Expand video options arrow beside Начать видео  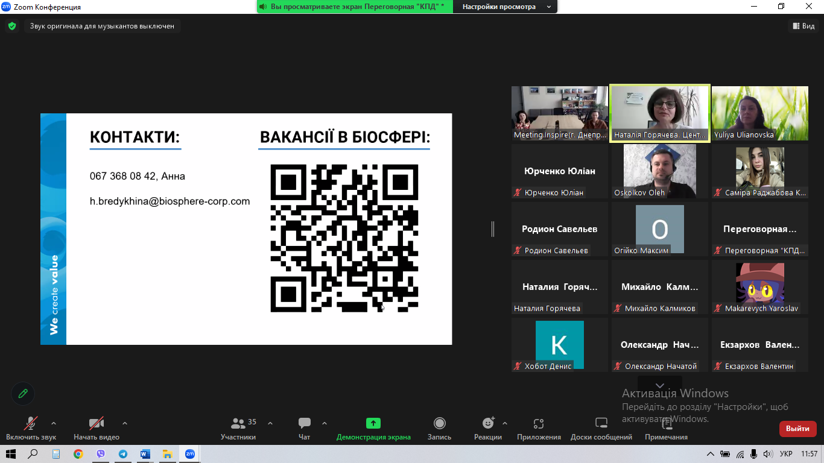(125, 423)
